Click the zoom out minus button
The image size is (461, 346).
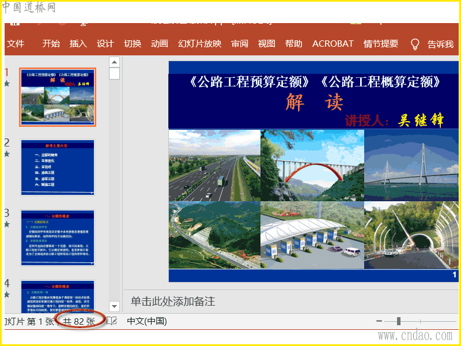[x=379, y=321]
